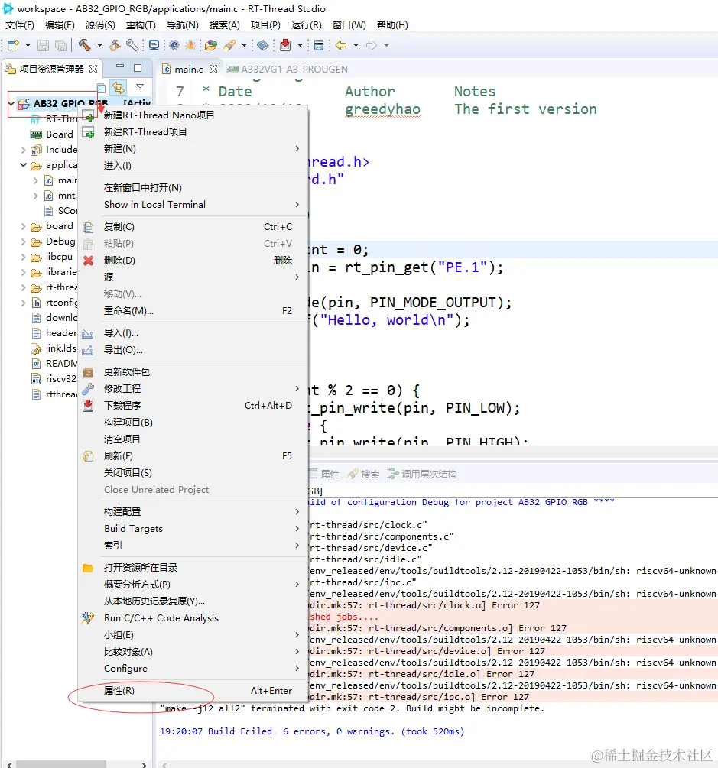Viewport: 718px width, 768px height.
Task: Select 复制(C) in the context menu
Action: click(x=193, y=227)
